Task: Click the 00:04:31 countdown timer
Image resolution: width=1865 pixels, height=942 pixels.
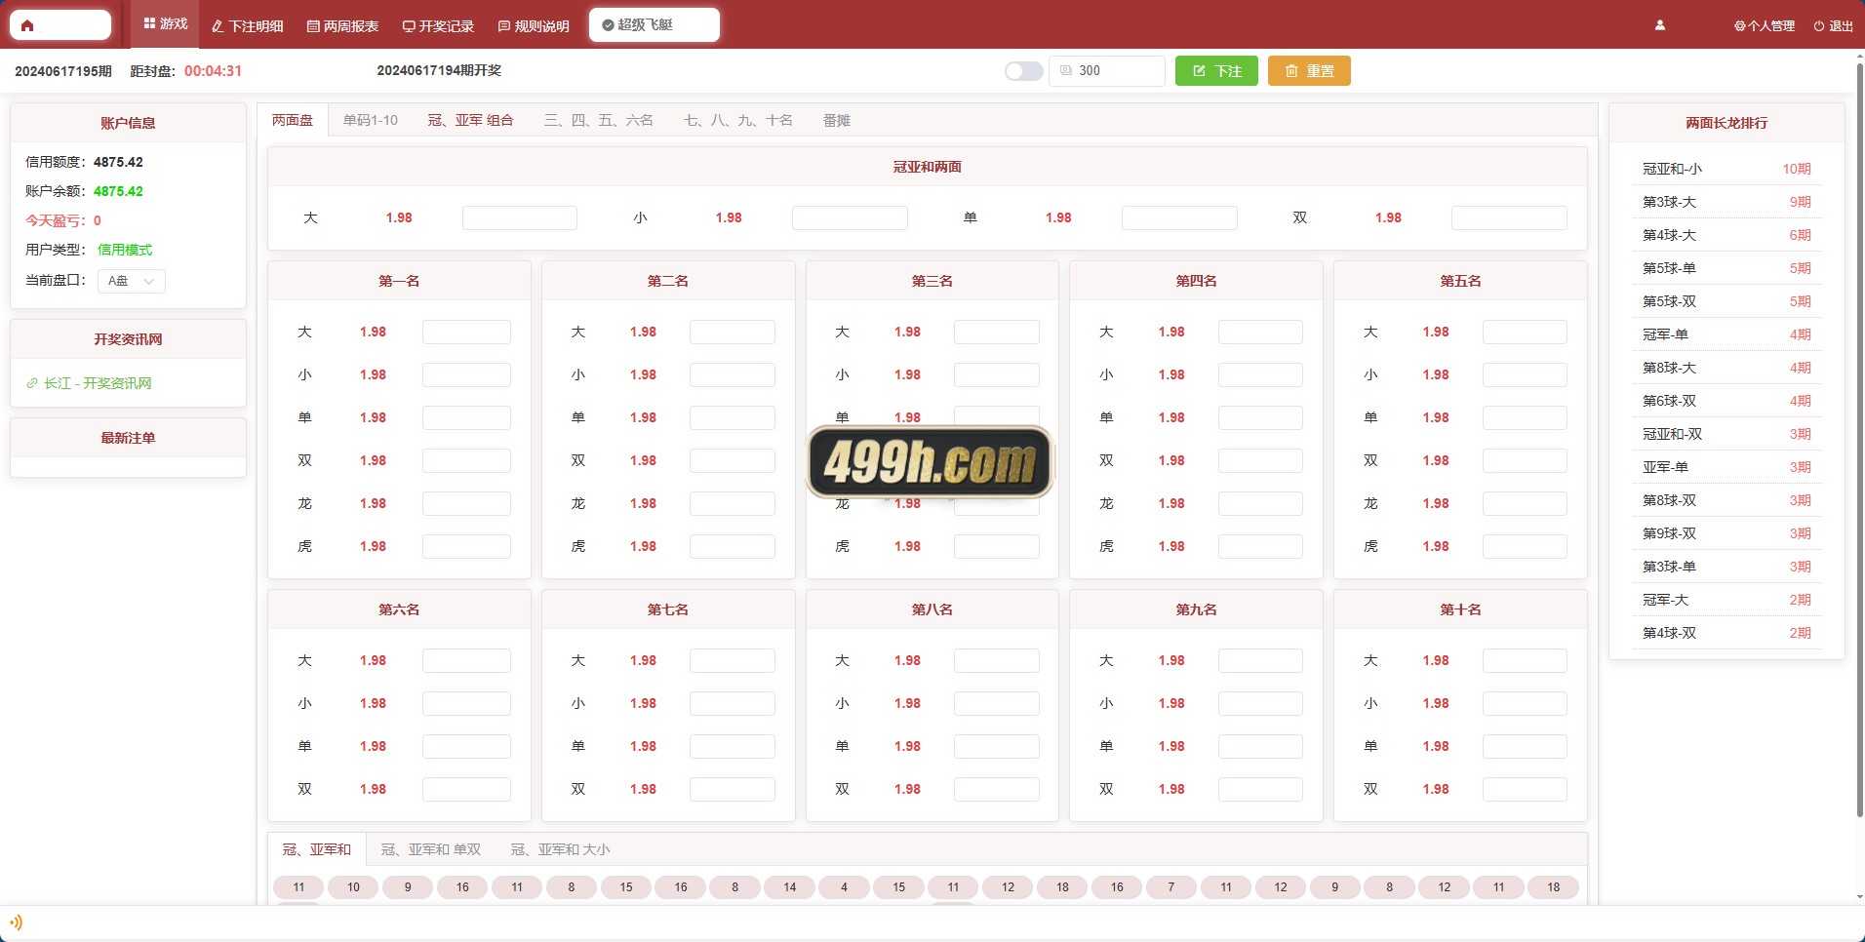Action: tap(213, 71)
